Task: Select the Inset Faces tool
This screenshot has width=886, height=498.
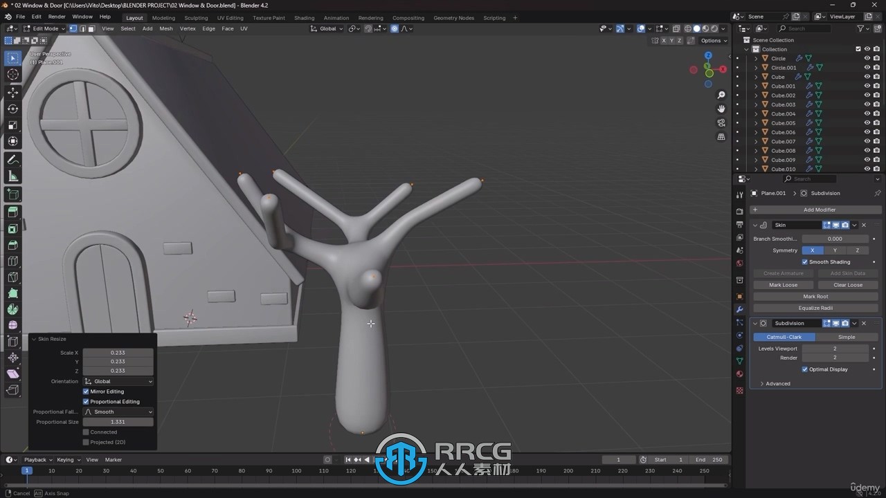Action: [x=12, y=229]
